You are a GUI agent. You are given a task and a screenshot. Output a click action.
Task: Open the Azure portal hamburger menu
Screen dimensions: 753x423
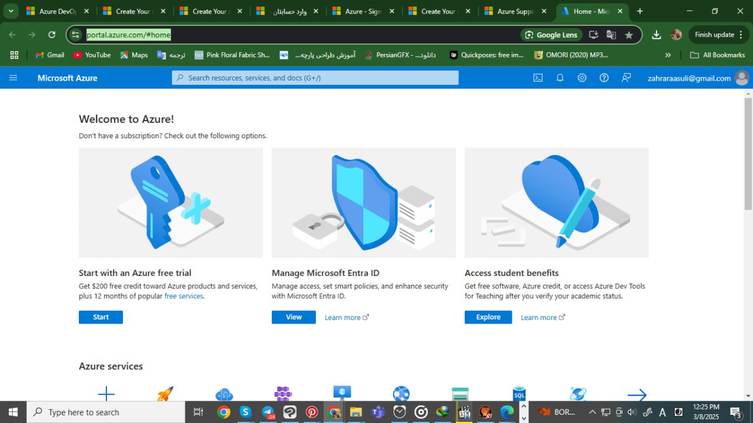tap(14, 78)
